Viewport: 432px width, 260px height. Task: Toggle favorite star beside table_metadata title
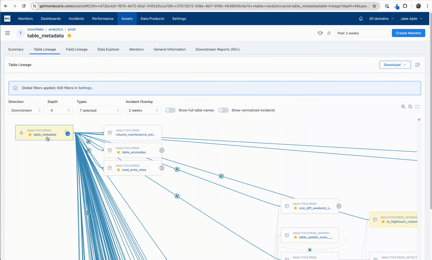click(x=69, y=36)
